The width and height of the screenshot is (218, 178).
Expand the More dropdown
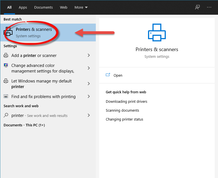tap(81, 7)
